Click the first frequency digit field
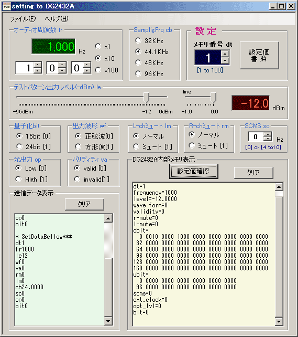This screenshot has width=298, height=337. coord(25,68)
